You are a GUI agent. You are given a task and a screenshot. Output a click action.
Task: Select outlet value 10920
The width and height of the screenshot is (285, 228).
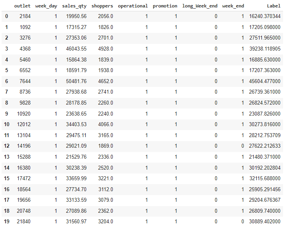[x=24, y=114]
